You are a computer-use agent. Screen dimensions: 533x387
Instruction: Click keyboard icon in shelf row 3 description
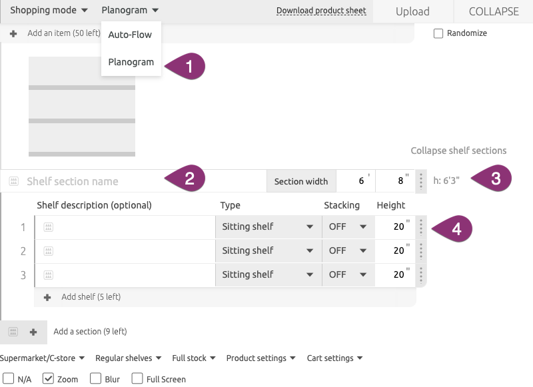pyautogui.click(x=48, y=275)
